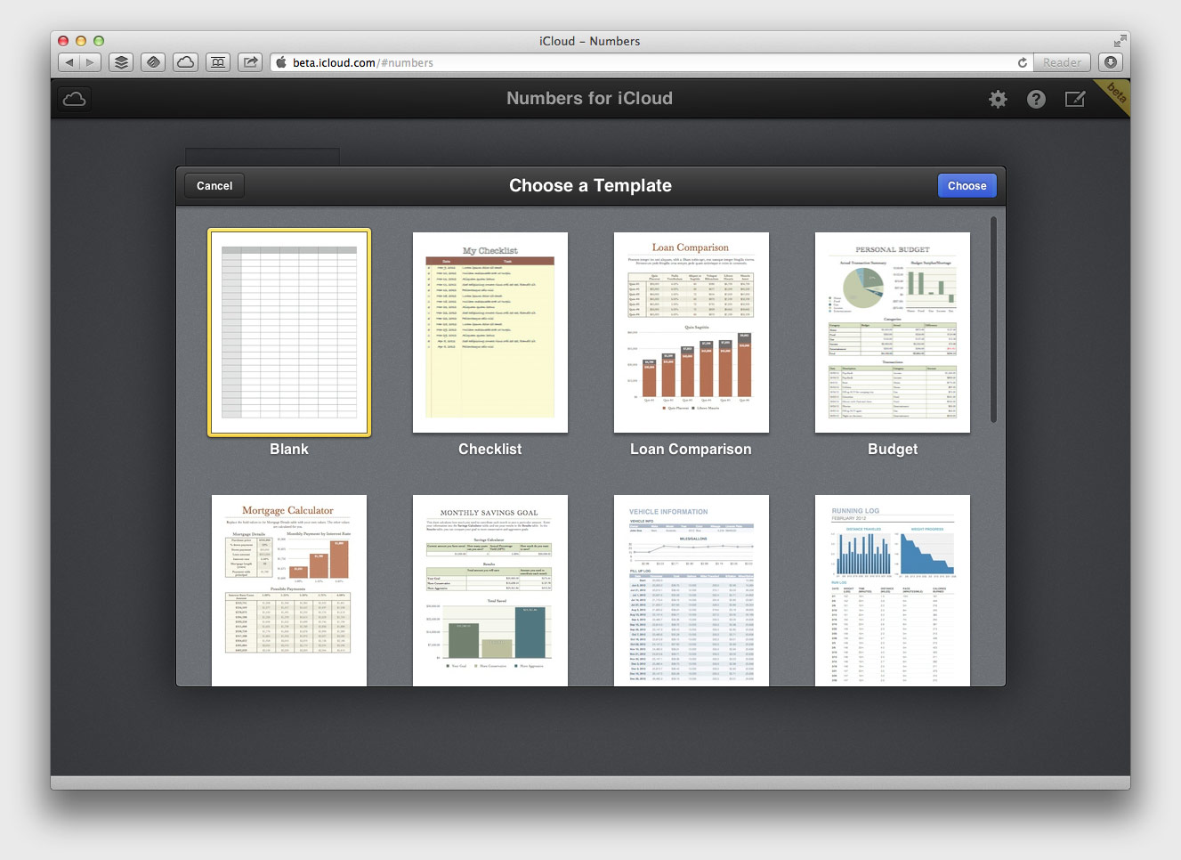Select the Blank template thumbnail

[289, 332]
